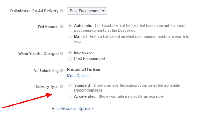Image resolution: width=198 pixels, height=120 pixels.
Task: Open More Options for ad scheduling
Action: [78, 76]
